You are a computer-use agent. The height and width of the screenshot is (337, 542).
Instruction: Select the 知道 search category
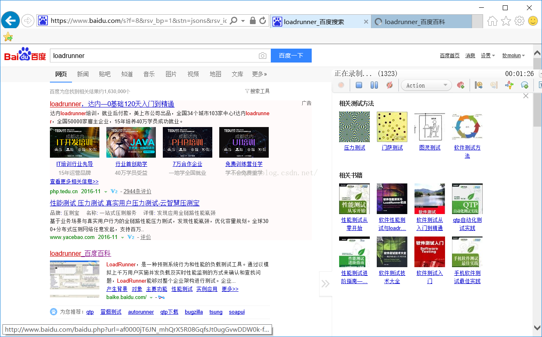pyautogui.click(x=127, y=74)
